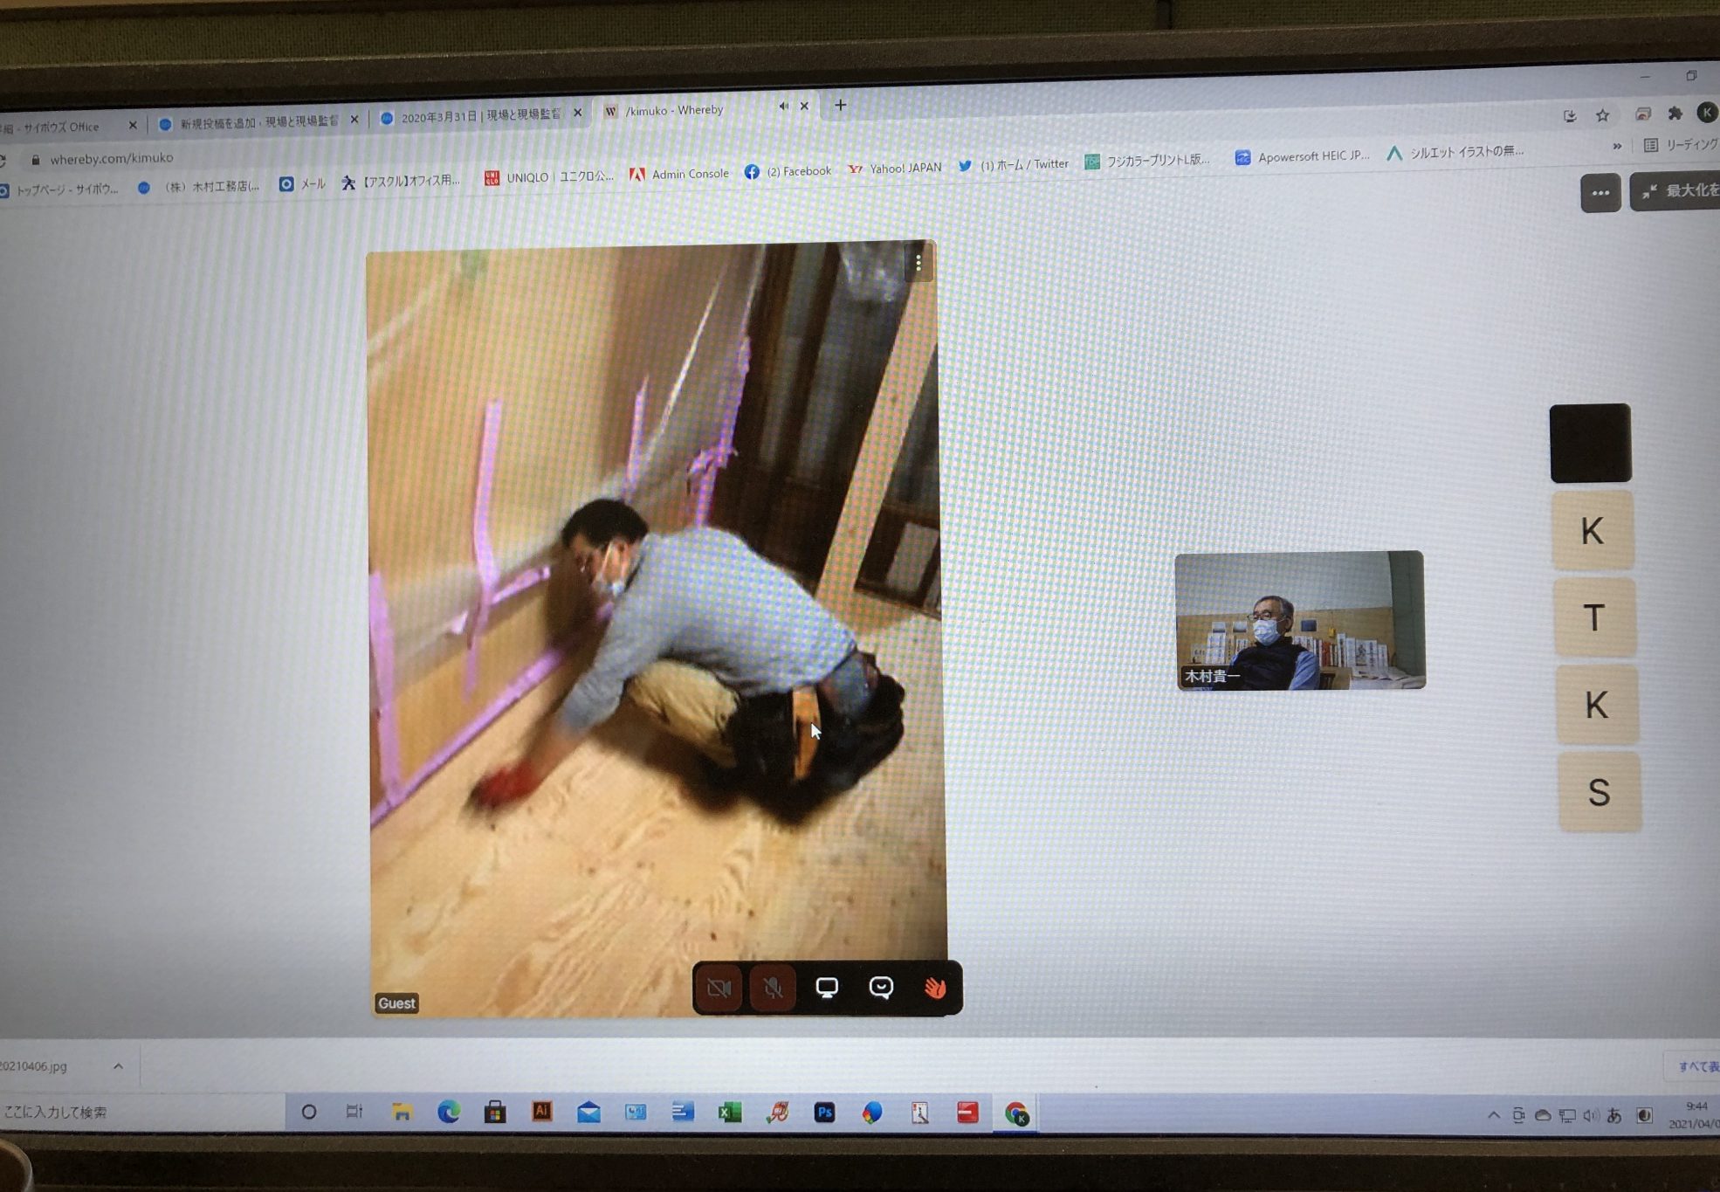1720x1192 pixels.
Task: Mute the Whereby tab via speaker icon
Action: (783, 107)
